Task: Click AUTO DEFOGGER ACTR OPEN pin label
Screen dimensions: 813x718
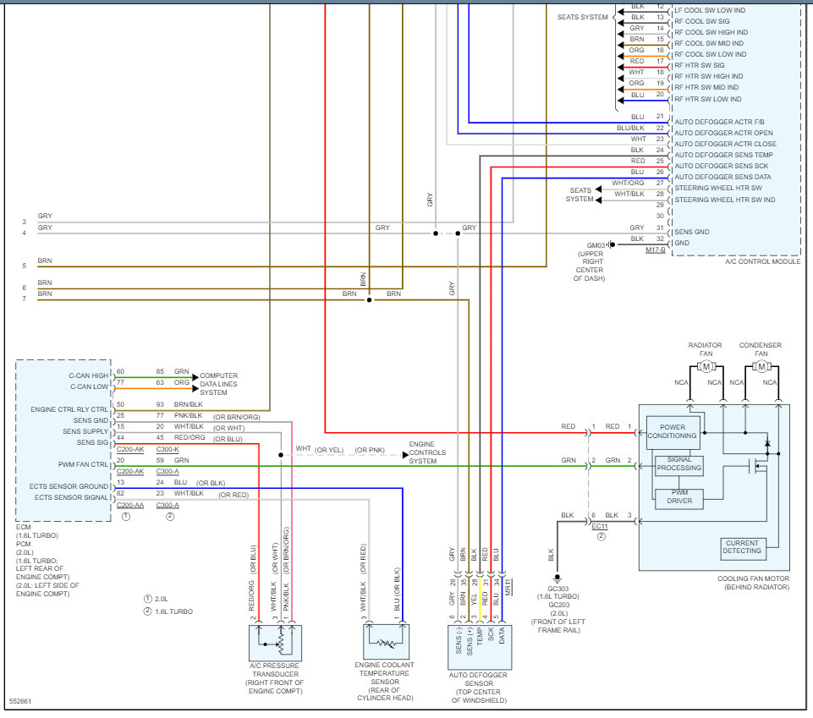Action: pyautogui.click(x=723, y=133)
